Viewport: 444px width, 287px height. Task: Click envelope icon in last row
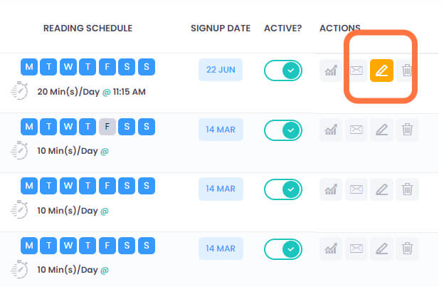pyautogui.click(x=356, y=249)
